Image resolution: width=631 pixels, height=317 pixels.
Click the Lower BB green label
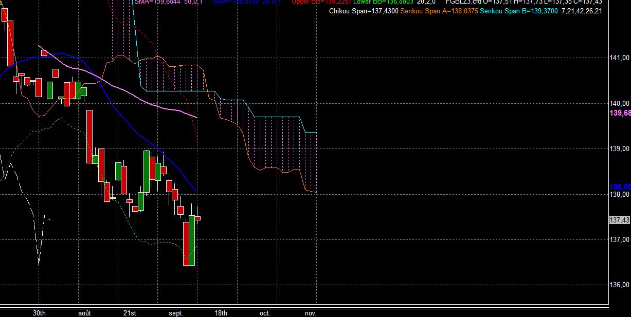point(383,2)
